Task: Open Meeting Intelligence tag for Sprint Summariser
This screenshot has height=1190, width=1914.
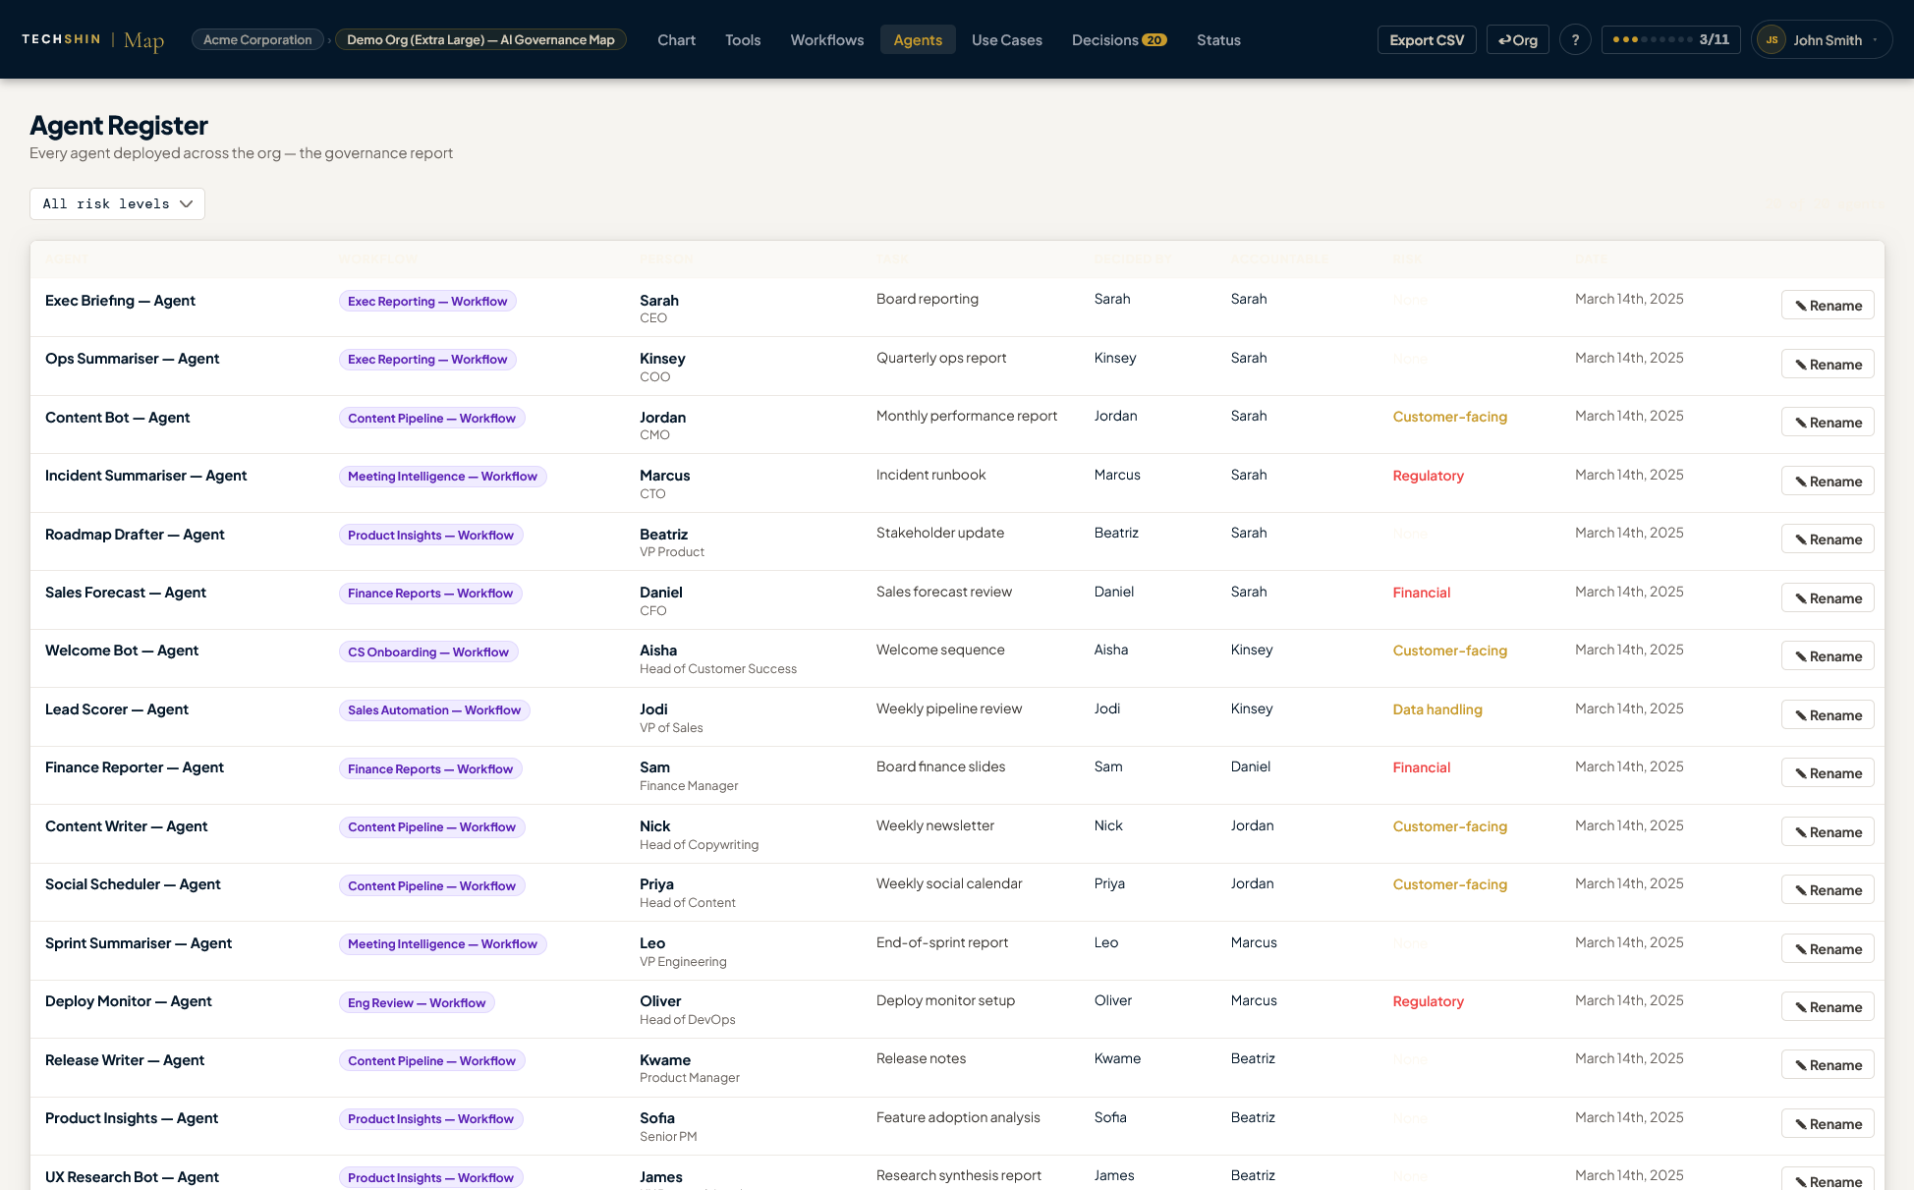Action: click(442, 944)
